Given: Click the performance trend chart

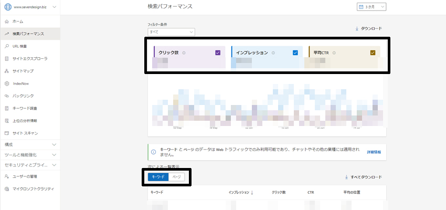Looking at the screenshot, I should click(267, 106).
